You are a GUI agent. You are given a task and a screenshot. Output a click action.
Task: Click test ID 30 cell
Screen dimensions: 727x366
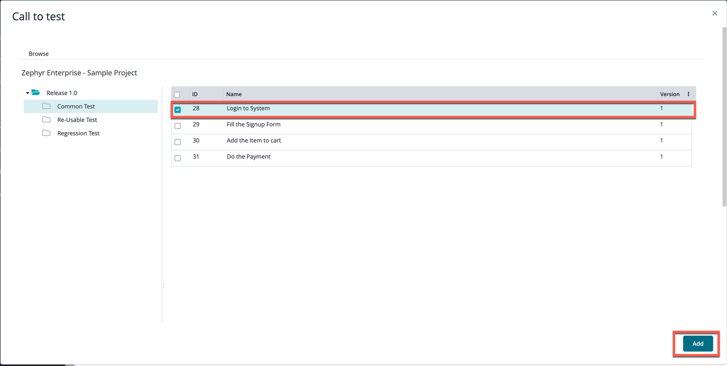[196, 141]
